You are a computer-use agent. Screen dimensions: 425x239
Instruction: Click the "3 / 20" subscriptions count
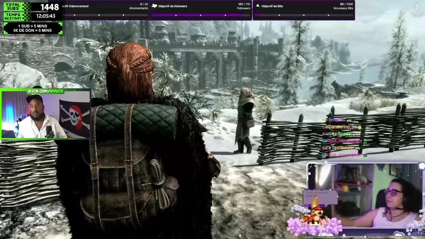click(144, 4)
